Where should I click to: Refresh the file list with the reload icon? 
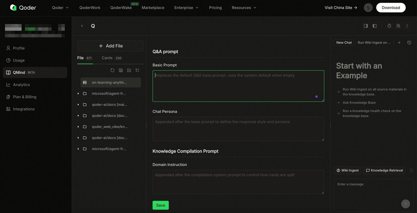112,70
